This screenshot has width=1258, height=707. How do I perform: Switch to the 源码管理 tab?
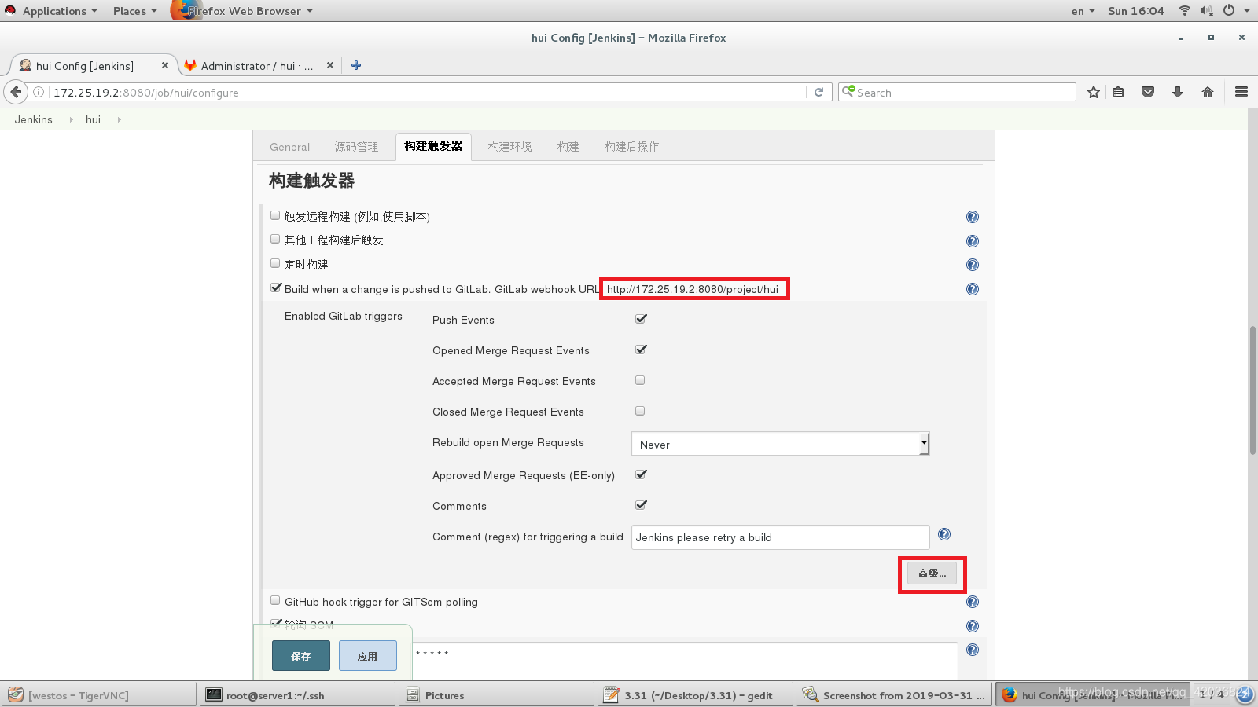pos(356,147)
